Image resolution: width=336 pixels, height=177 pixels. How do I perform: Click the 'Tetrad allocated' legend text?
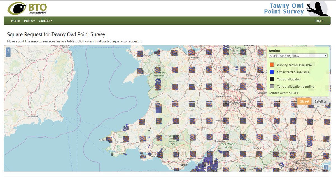(289, 79)
